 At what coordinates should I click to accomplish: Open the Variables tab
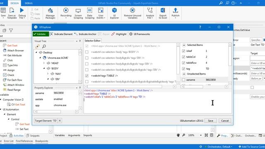point(60,135)
